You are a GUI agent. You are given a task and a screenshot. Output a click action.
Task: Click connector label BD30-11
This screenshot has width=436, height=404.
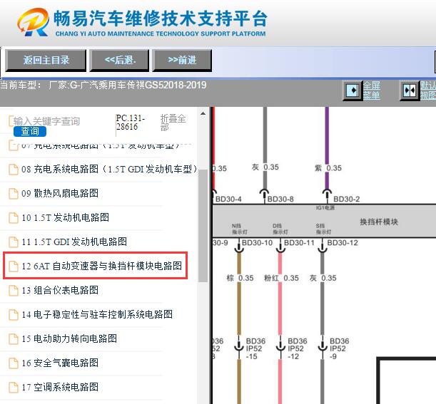point(299,243)
